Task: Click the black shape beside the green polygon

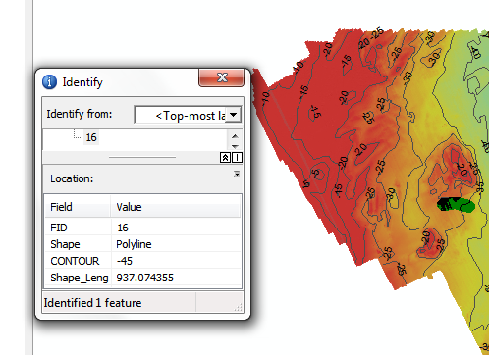Action: point(445,204)
